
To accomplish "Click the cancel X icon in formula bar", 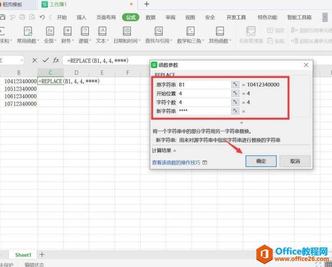I will [x=35, y=60].
